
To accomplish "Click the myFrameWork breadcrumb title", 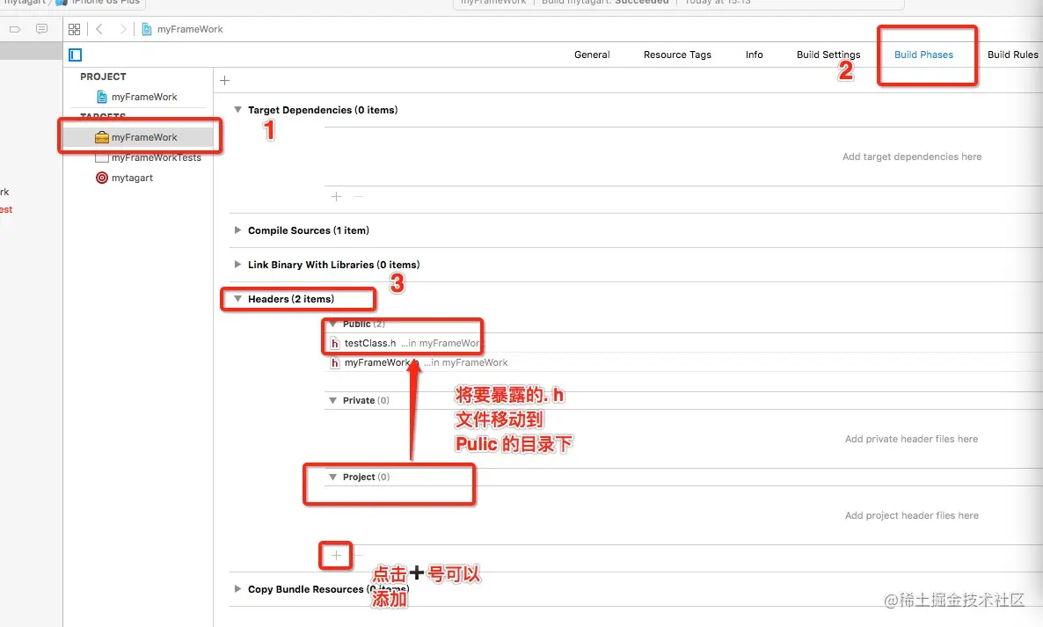I will point(190,29).
